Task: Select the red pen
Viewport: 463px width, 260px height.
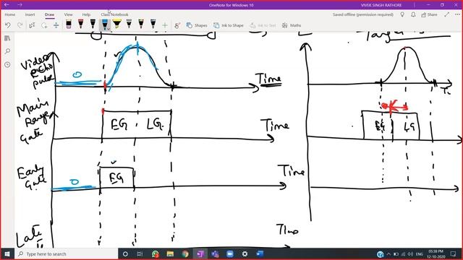Action: coord(80,24)
